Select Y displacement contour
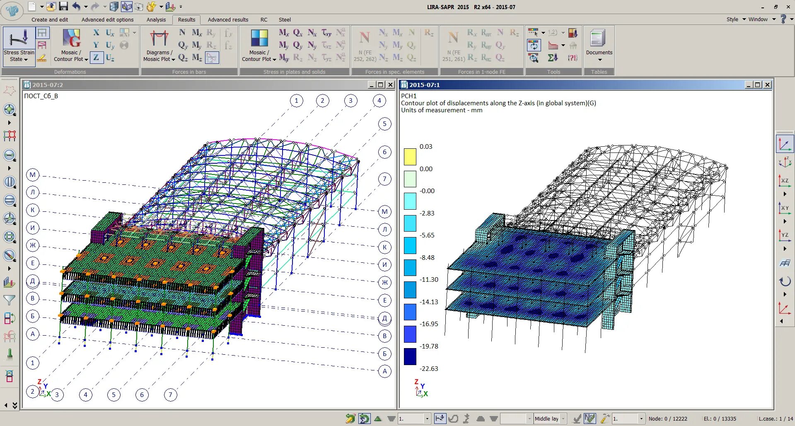 point(96,45)
